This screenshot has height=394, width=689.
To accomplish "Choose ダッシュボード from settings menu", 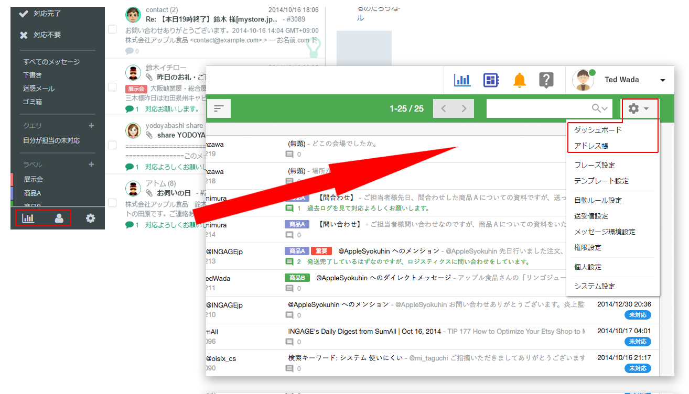I will point(598,130).
